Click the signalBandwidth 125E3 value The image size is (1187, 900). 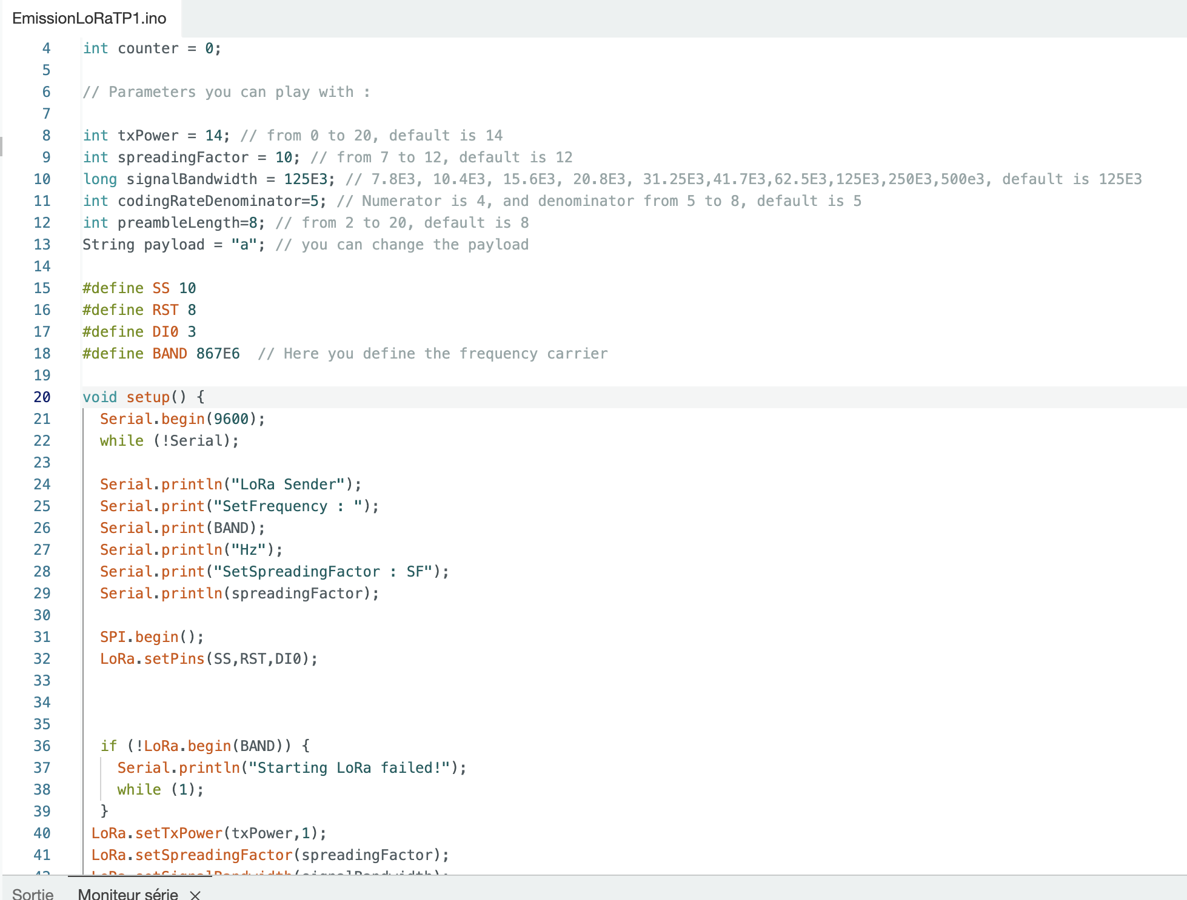(306, 179)
